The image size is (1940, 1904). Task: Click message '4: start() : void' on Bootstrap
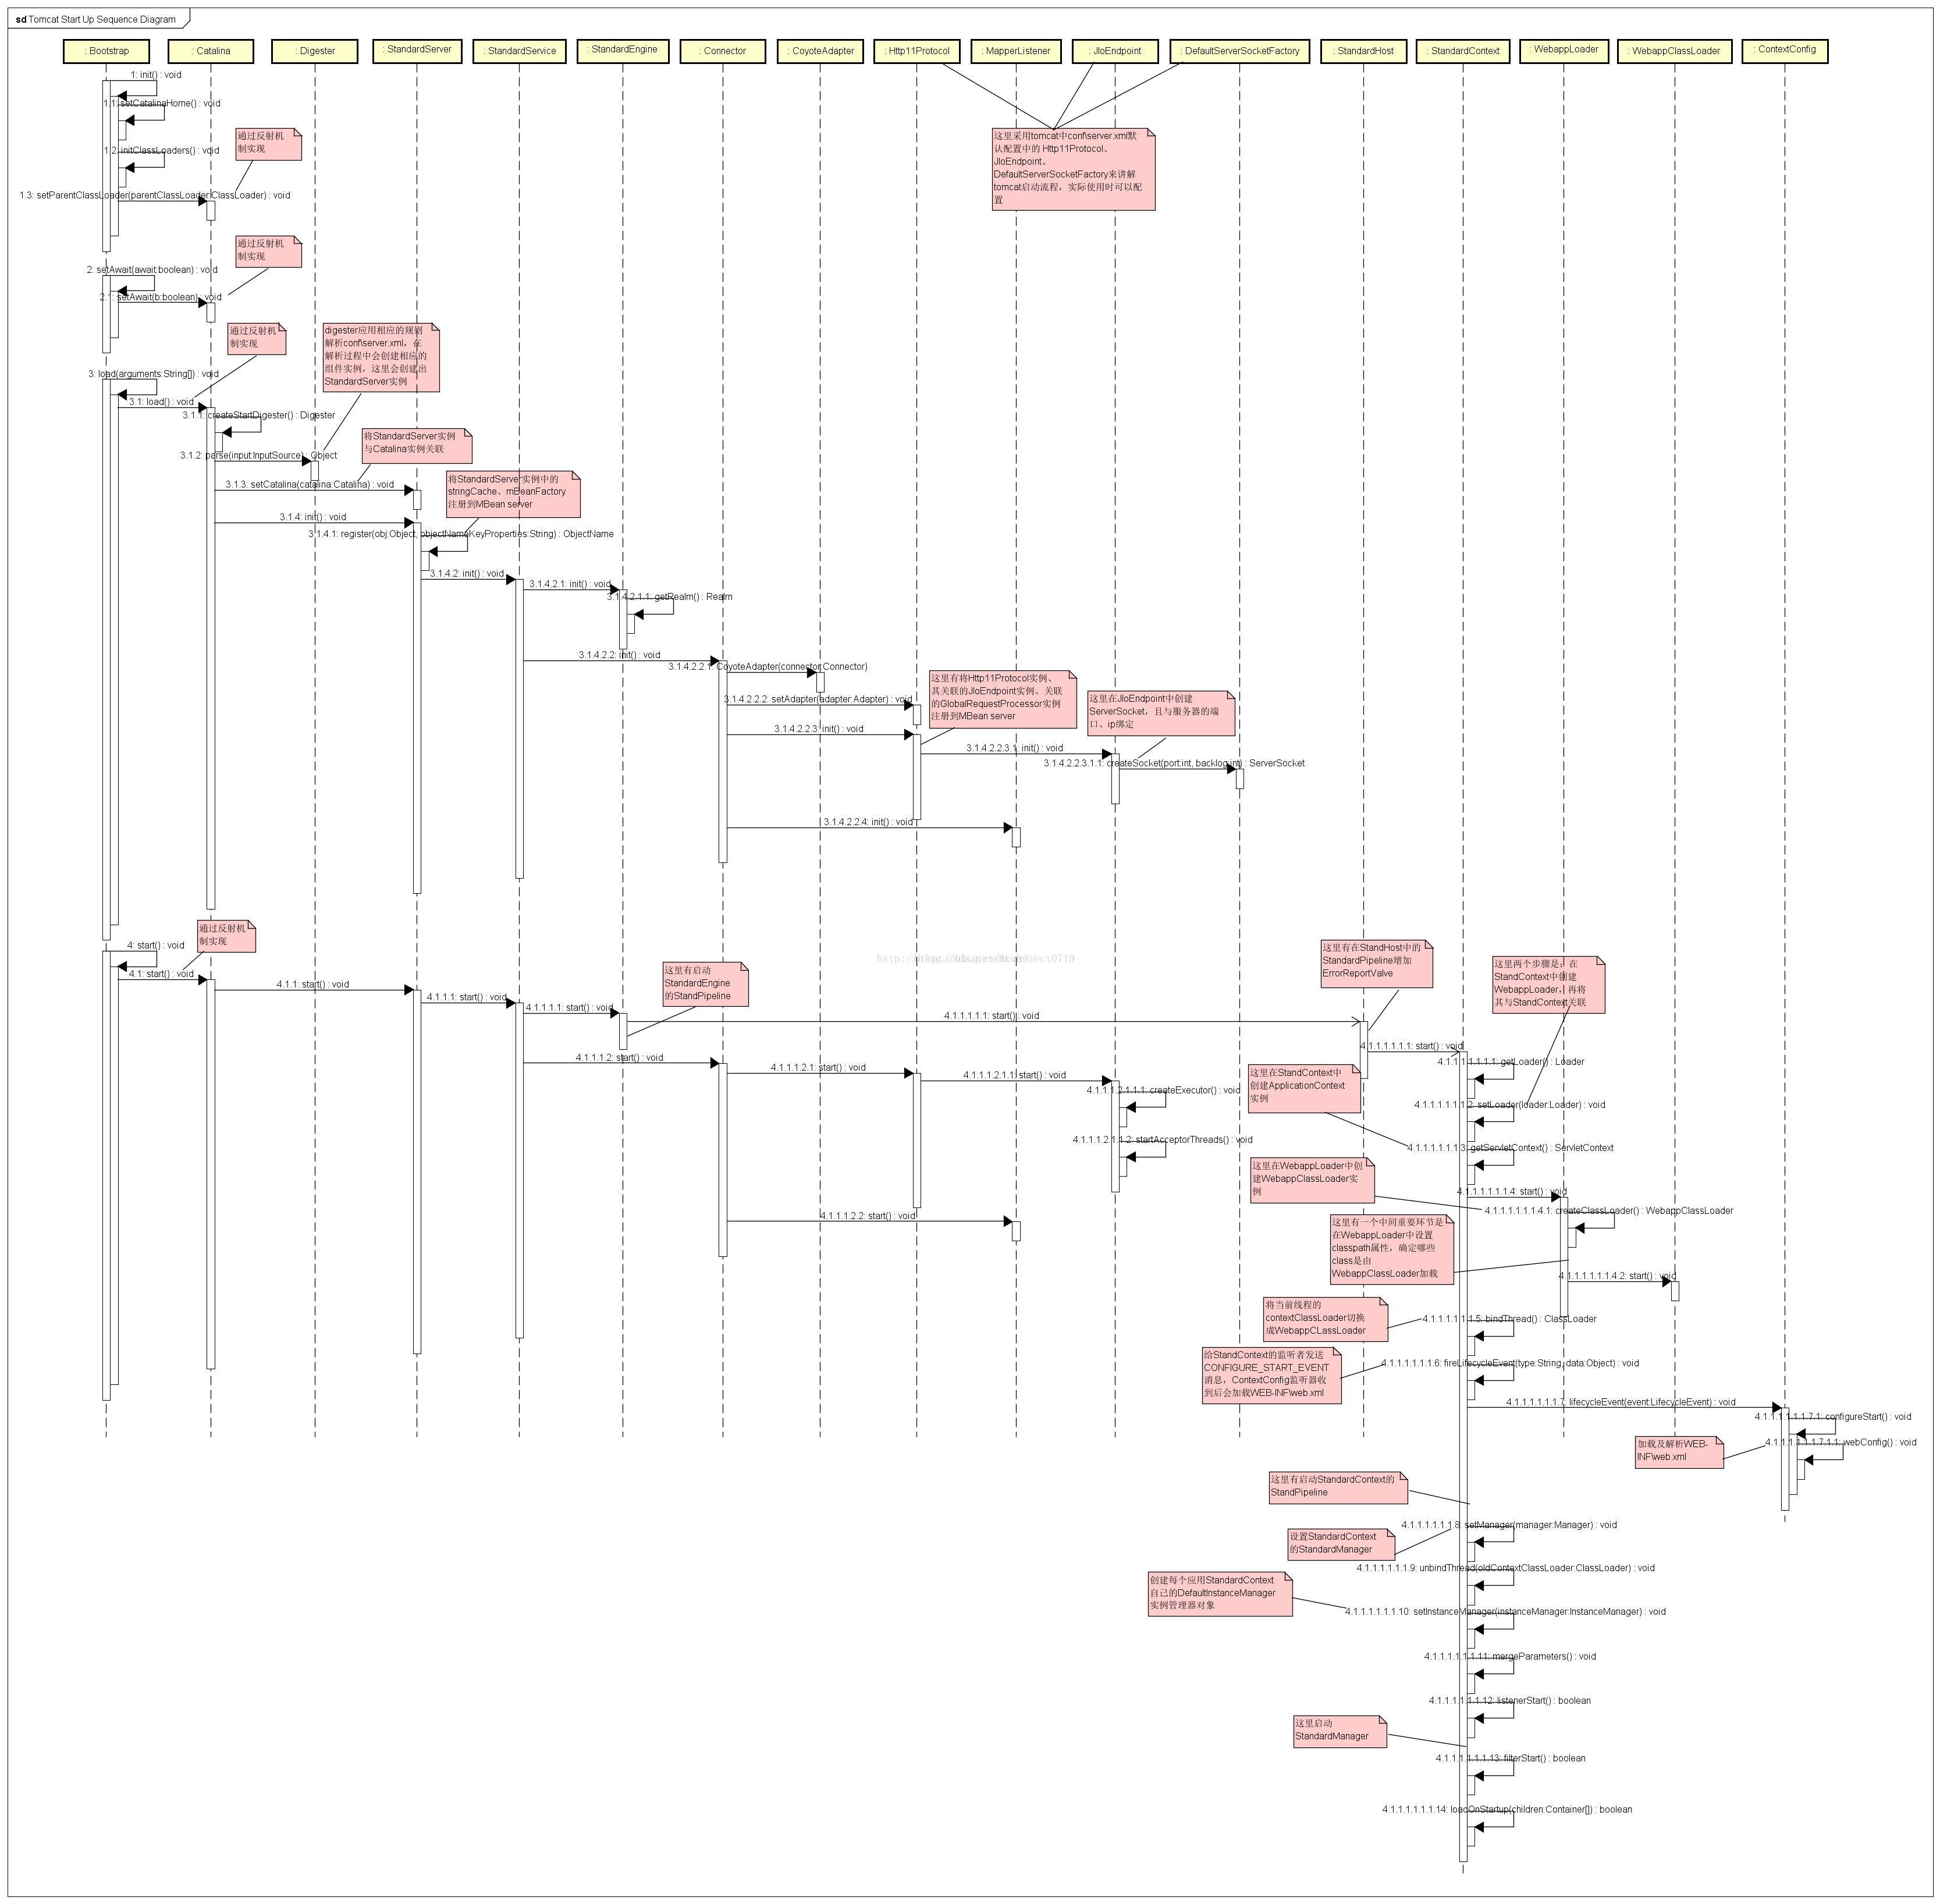coord(156,946)
